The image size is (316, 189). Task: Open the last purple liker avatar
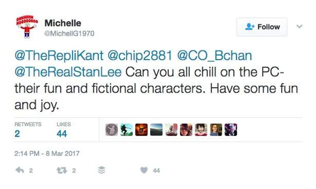[231, 130]
